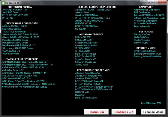Select AMD Chipset Drivers v11.11
Image resolution: width=168 pixels, height=117 pixels.
[x=15, y=10]
